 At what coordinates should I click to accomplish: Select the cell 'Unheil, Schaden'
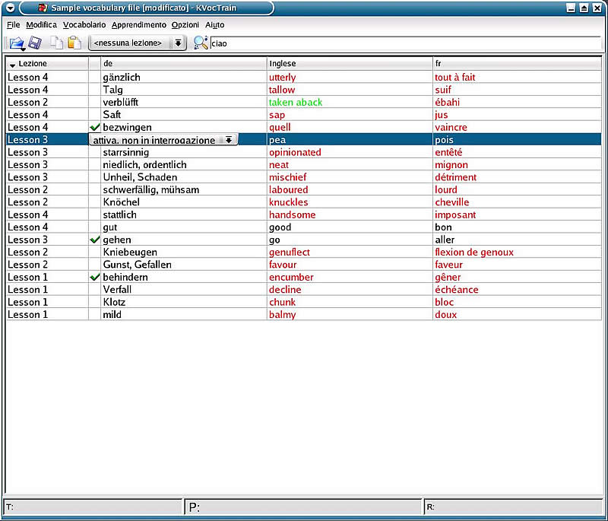pyautogui.click(x=184, y=177)
